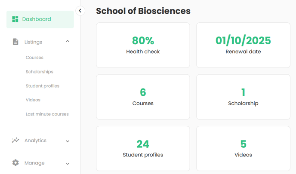Open the 80% Health check card
This screenshot has width=296, height=174.
pyautogui.click(x=143, y=45)
